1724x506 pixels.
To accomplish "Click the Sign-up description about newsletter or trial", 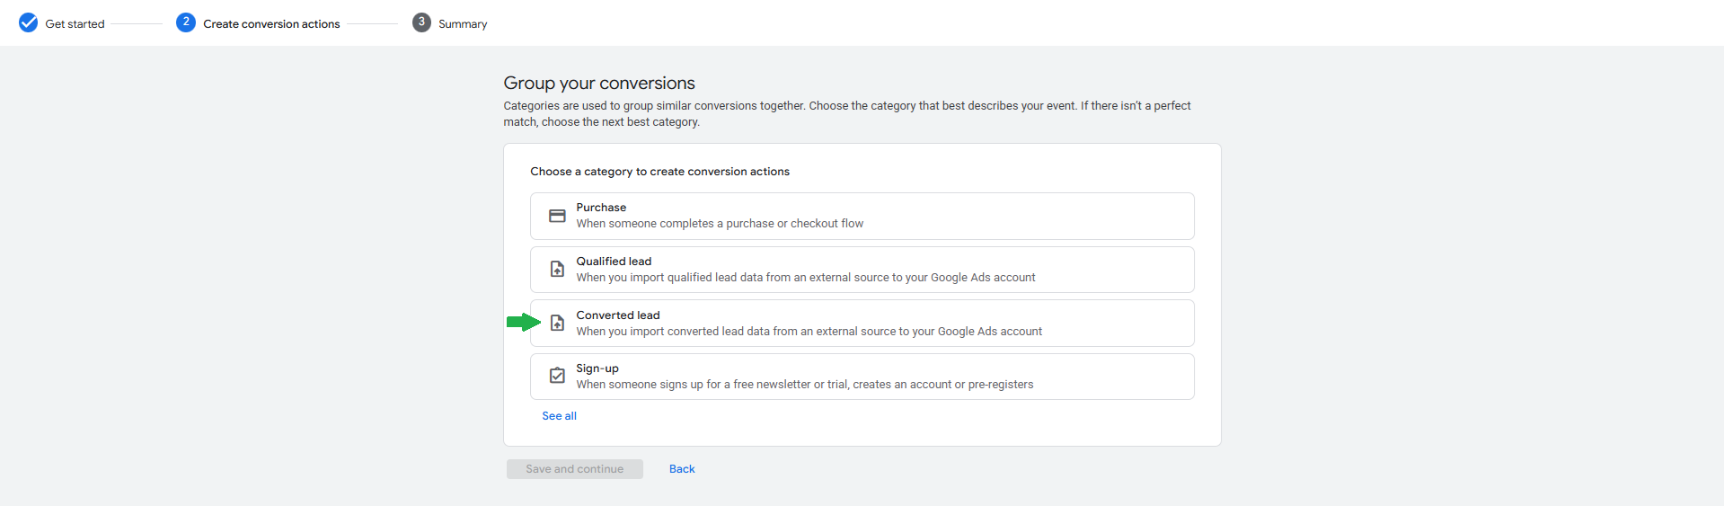I will [x=804, y=385].
